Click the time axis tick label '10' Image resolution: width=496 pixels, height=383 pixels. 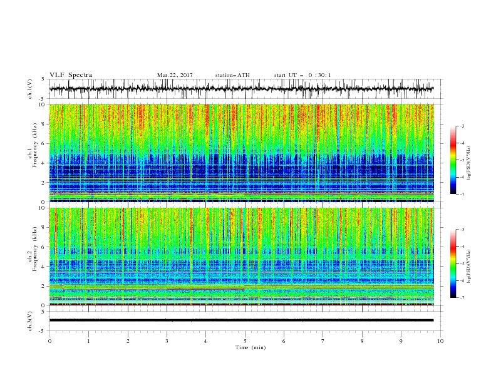pyautogui.click(x=440, y=341)
